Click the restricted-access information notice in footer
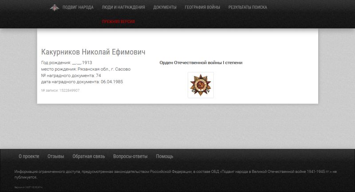The image size is (355, 192). [175, 174]
